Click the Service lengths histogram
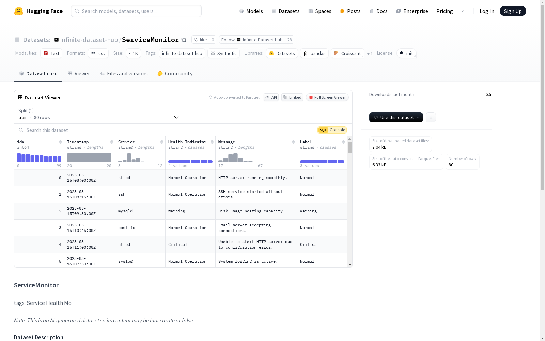Viewport: 545px width, 341px height. tap(140, 158)
